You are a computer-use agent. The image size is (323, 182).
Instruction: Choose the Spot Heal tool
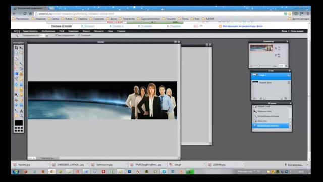click(21, 100)
